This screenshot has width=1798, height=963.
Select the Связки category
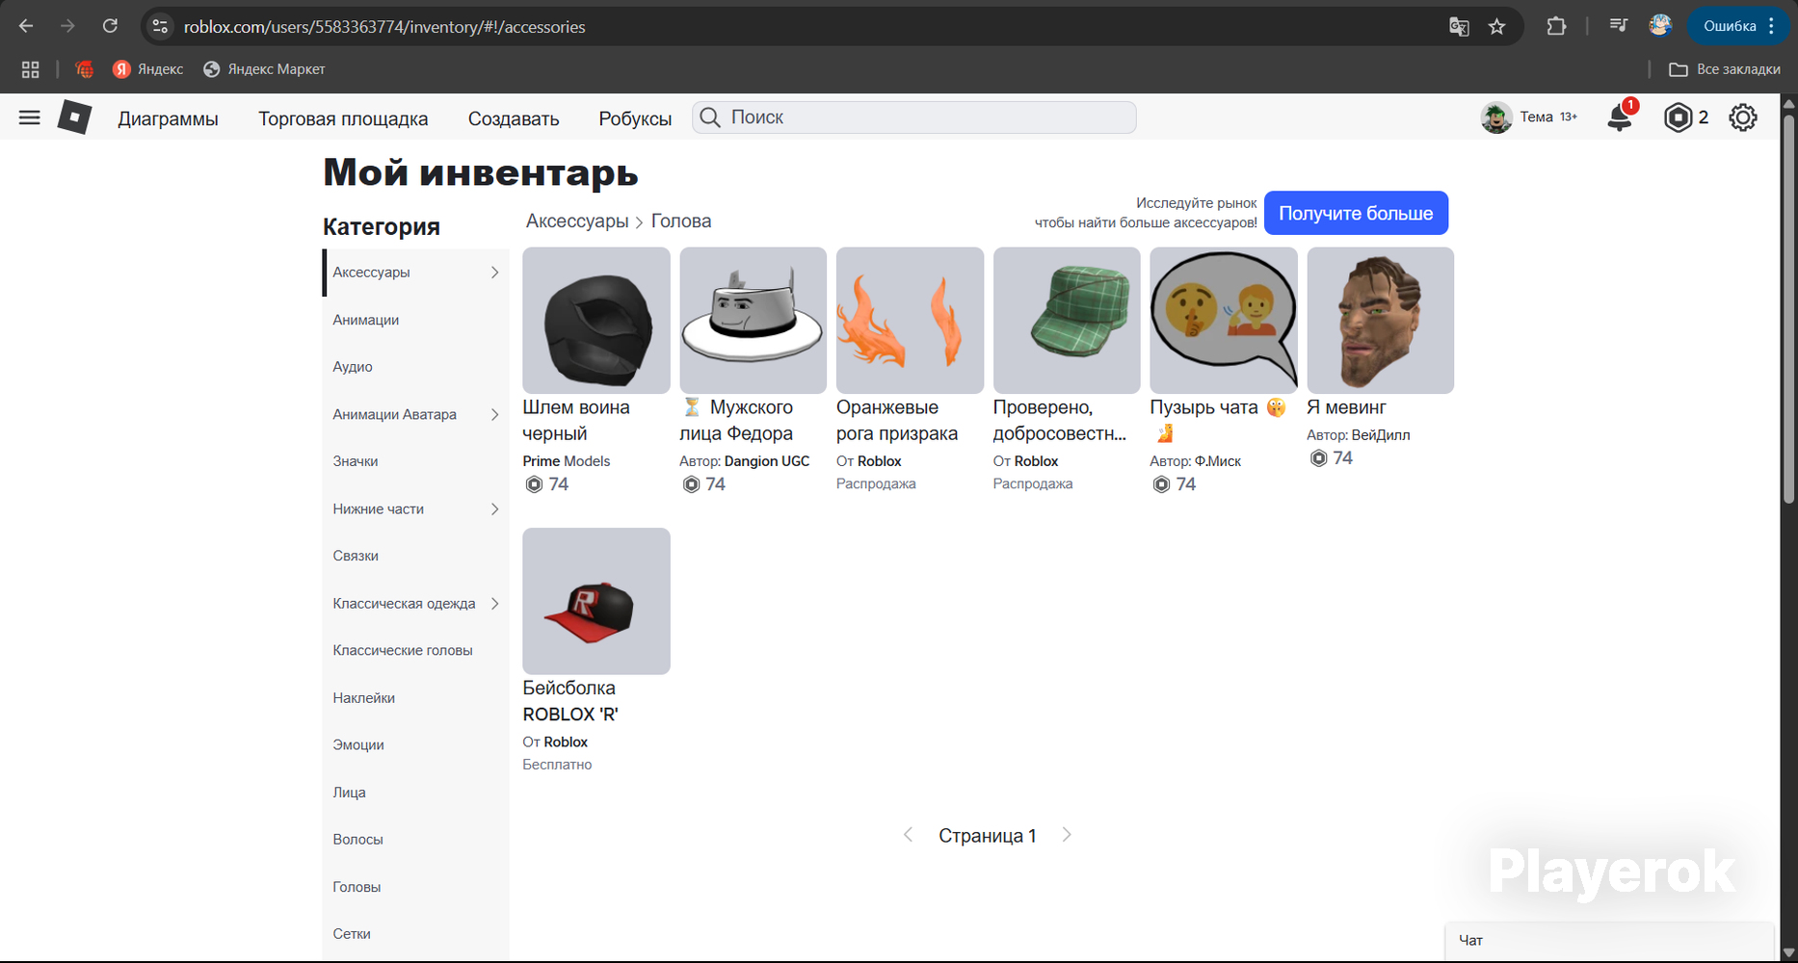click(x=415, y=556)
